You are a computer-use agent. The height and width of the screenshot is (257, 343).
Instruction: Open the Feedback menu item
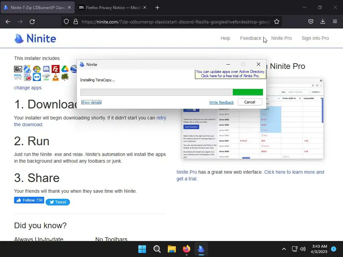click(x=251, y=38)
